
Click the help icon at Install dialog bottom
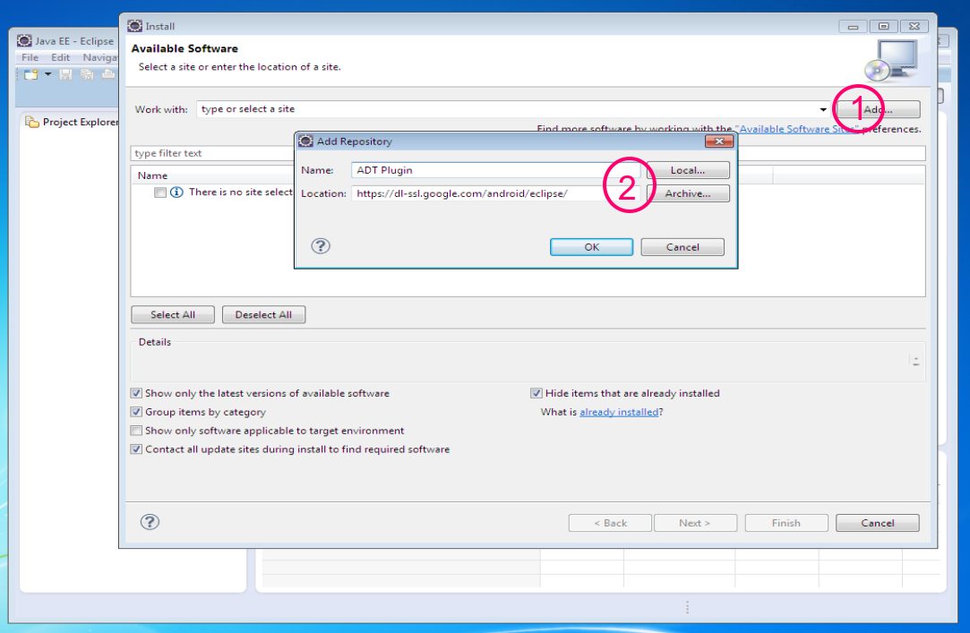pos(150,522)
